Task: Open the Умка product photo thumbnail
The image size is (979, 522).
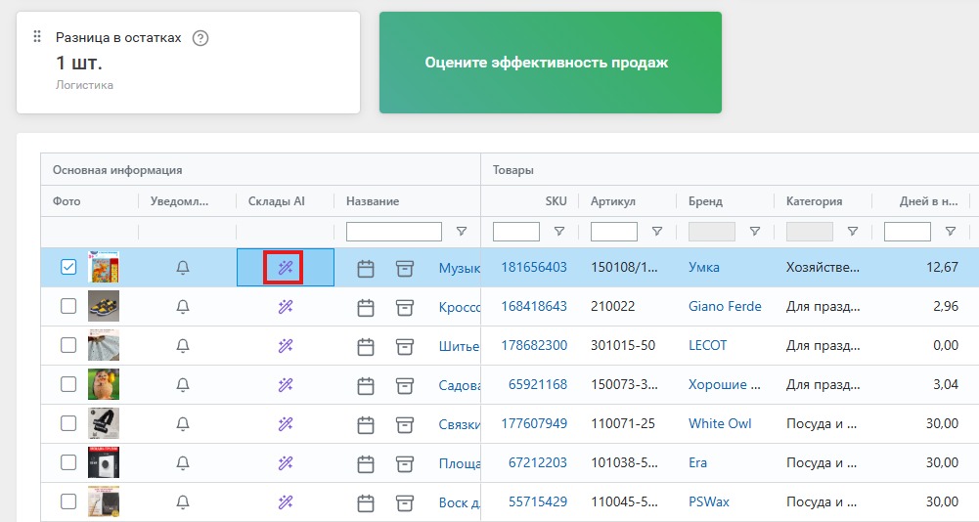Action: [x=104, y=267]
